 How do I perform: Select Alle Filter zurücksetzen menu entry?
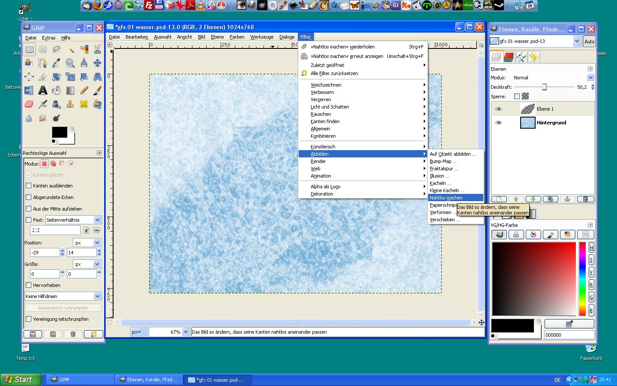pyautogui.click(x=363, y=73)
